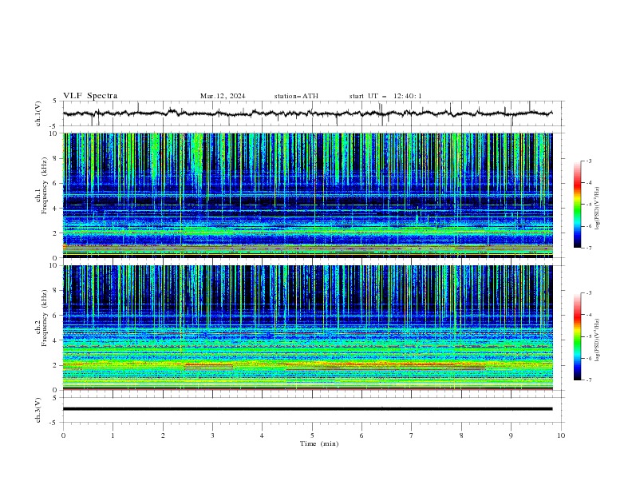Click the "Mar.12, 2024" date label
Screen dimensions: 632x489
(223, 96)
